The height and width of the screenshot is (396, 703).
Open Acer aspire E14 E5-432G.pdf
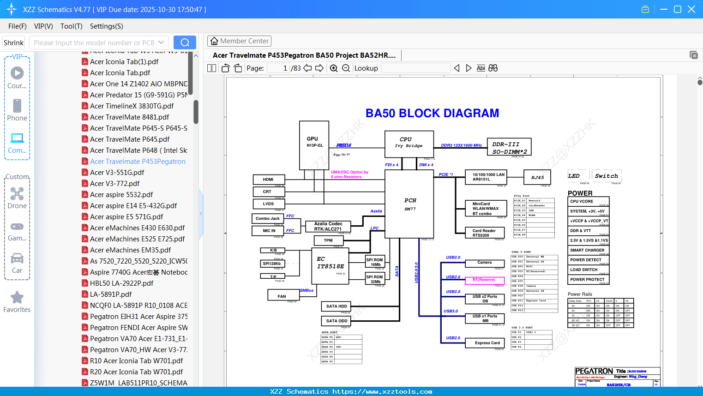pos(133,205)
